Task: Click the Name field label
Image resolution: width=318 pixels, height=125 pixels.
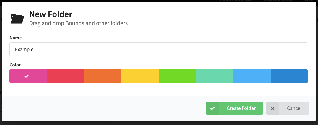Action: [x=15, y=38]
